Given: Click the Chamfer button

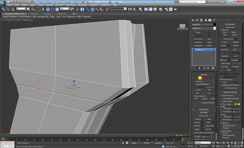Looking at the screenshot, I should pyautogui.click(x=197, y=126).
